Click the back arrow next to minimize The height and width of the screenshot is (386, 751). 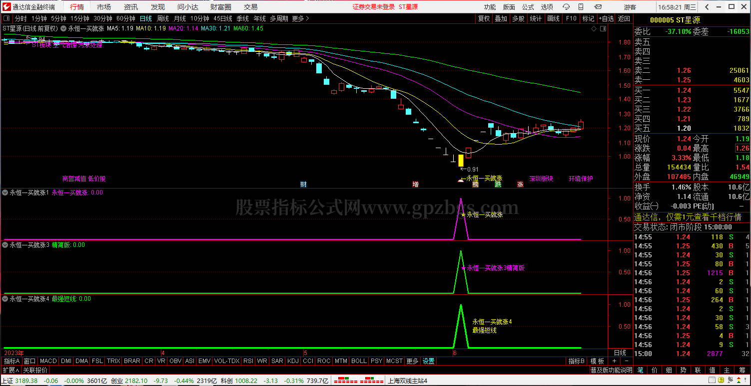pos(708,7)
